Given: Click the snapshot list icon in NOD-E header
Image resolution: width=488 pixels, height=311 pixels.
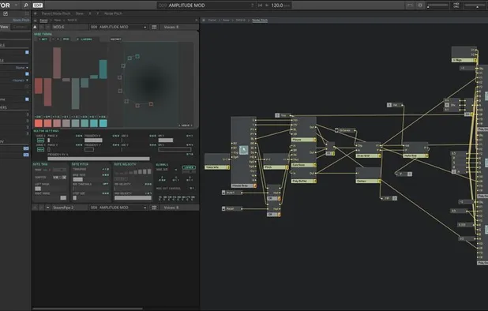Looking at the screenshot, I should coord(154,27).
